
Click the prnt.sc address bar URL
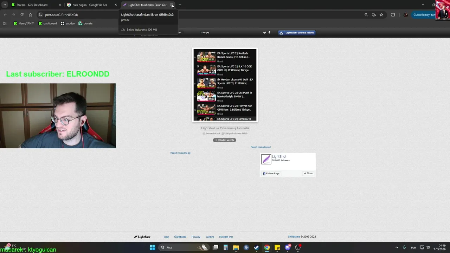[62, 15]
